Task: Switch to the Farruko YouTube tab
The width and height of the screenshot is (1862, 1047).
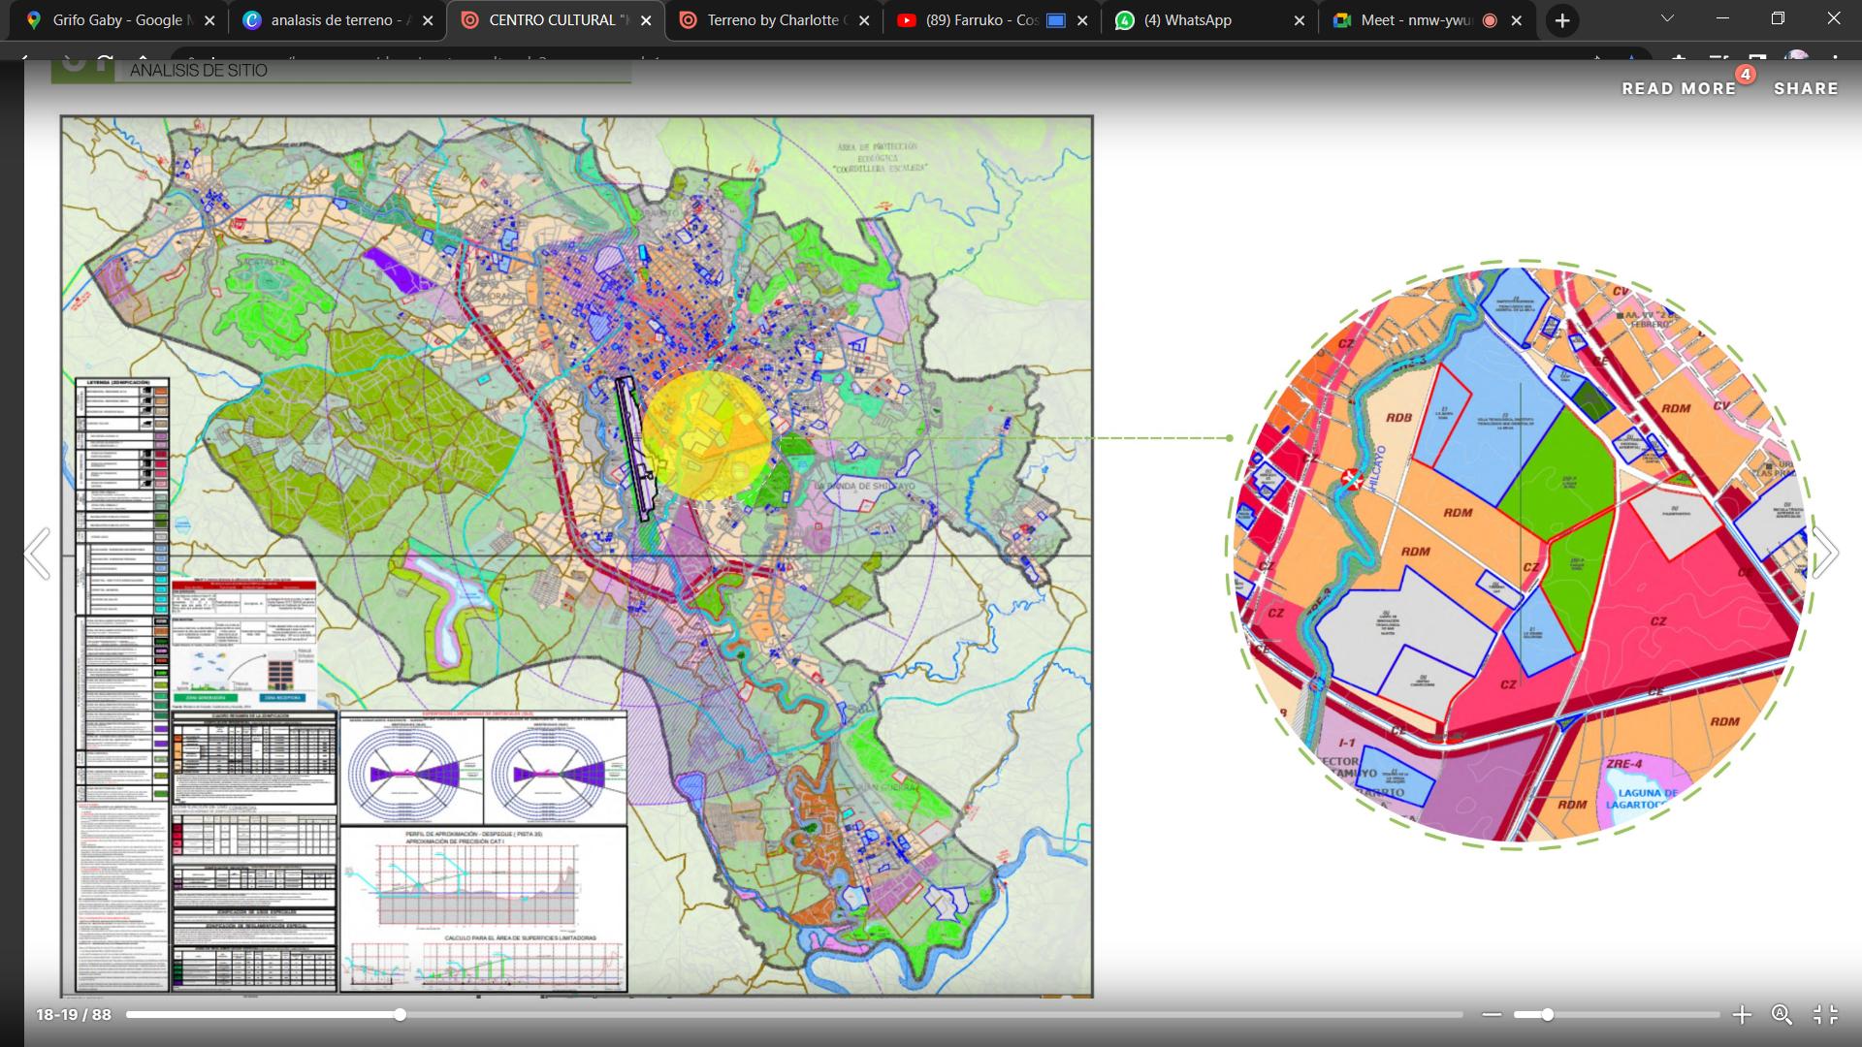Action: [979, 20]
